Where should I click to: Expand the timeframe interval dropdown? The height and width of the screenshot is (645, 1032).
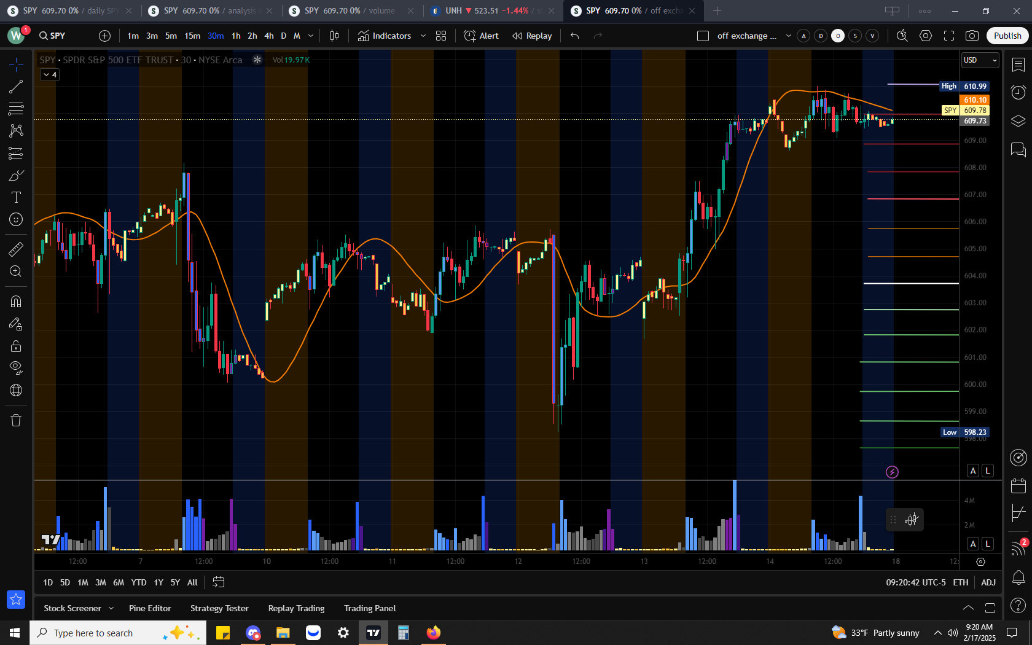(311, 36)
